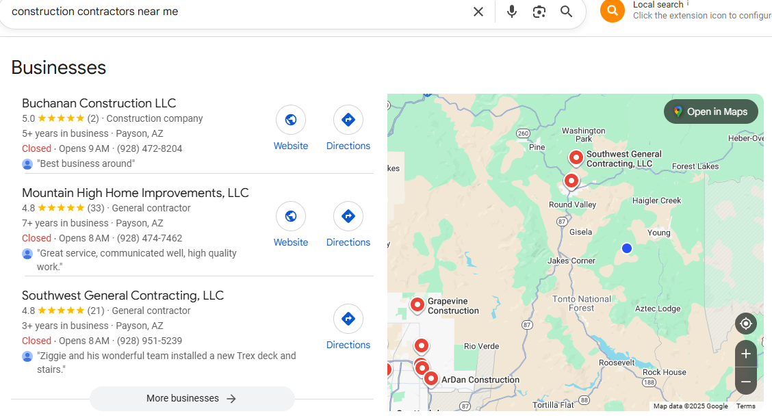Open Google Lens image search
Image resolution: width=772 pixels, height=420 pixels.
pyautogui.click(x=539, y=12)
